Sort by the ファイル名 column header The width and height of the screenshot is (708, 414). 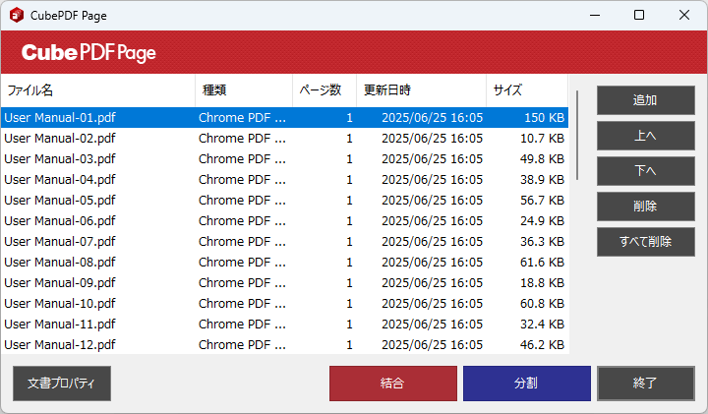(x=97, y=90)
